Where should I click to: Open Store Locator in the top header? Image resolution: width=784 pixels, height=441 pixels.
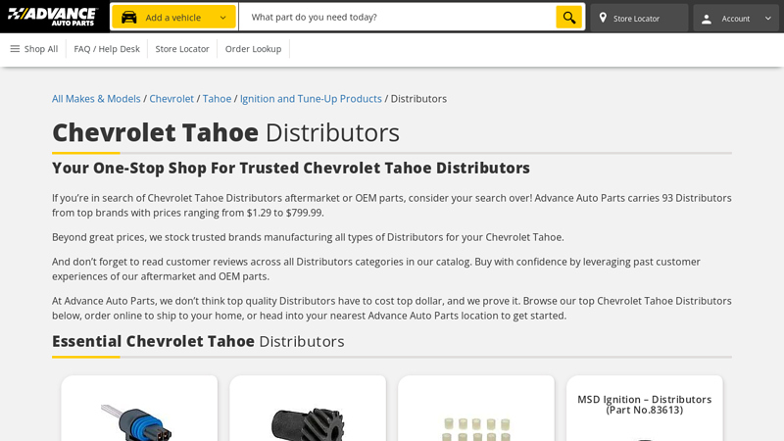click(x=639, y=18)
